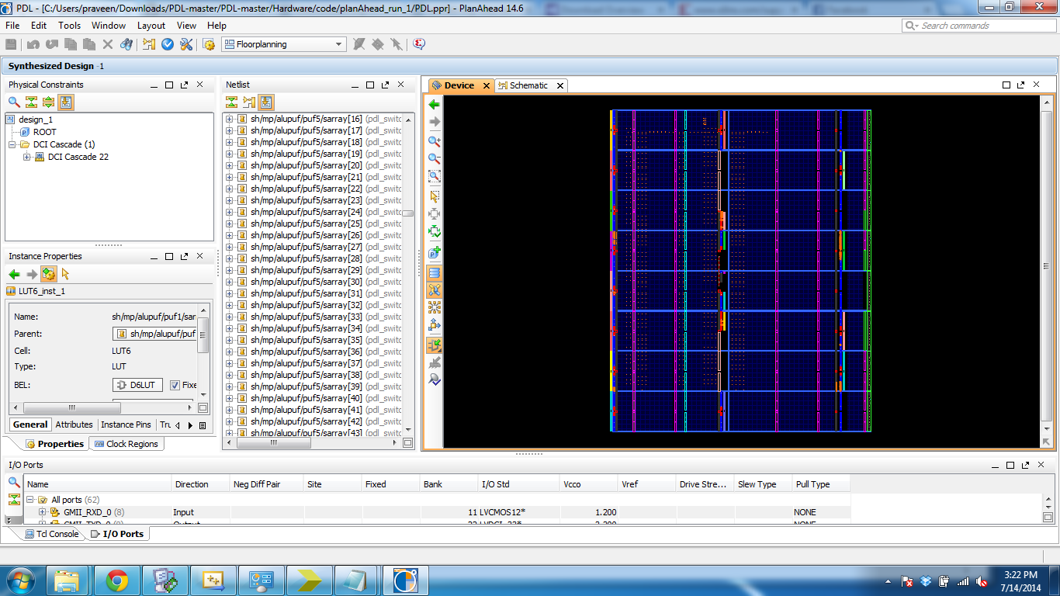Expand all in Physical Constraints toolbar

tap(48, 102)
